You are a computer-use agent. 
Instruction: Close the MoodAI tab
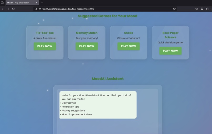pyautogui.click(x=36, y=3)
